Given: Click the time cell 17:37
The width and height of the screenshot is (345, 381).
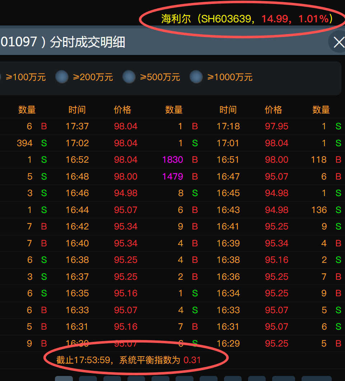Looking at the screenshot, I should tap(77, 126).
